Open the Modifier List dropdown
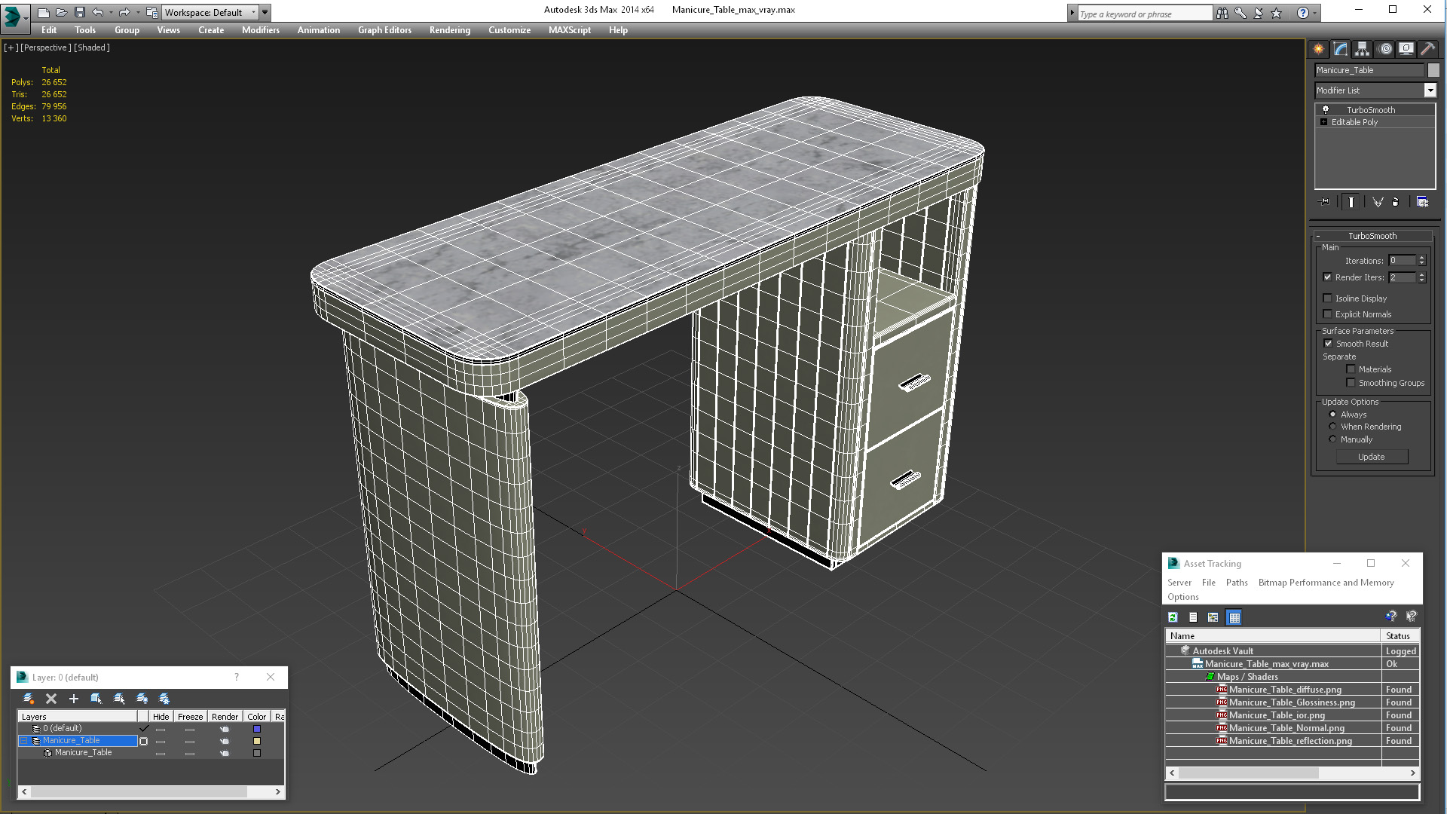 [1430, 90]
